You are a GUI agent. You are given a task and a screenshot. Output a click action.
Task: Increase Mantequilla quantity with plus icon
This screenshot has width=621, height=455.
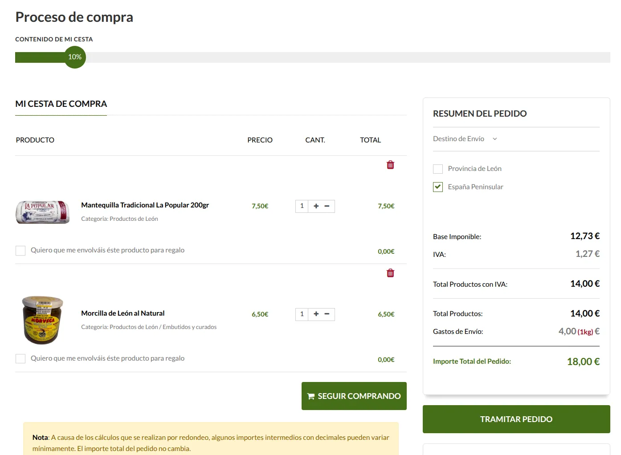[x=316, y=206]
